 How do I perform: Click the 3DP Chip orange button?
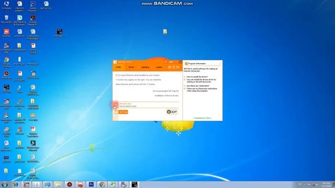[121, 112]
